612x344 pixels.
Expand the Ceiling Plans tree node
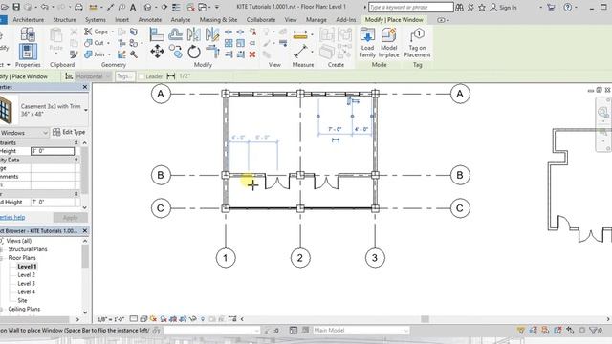coord(2,310)
